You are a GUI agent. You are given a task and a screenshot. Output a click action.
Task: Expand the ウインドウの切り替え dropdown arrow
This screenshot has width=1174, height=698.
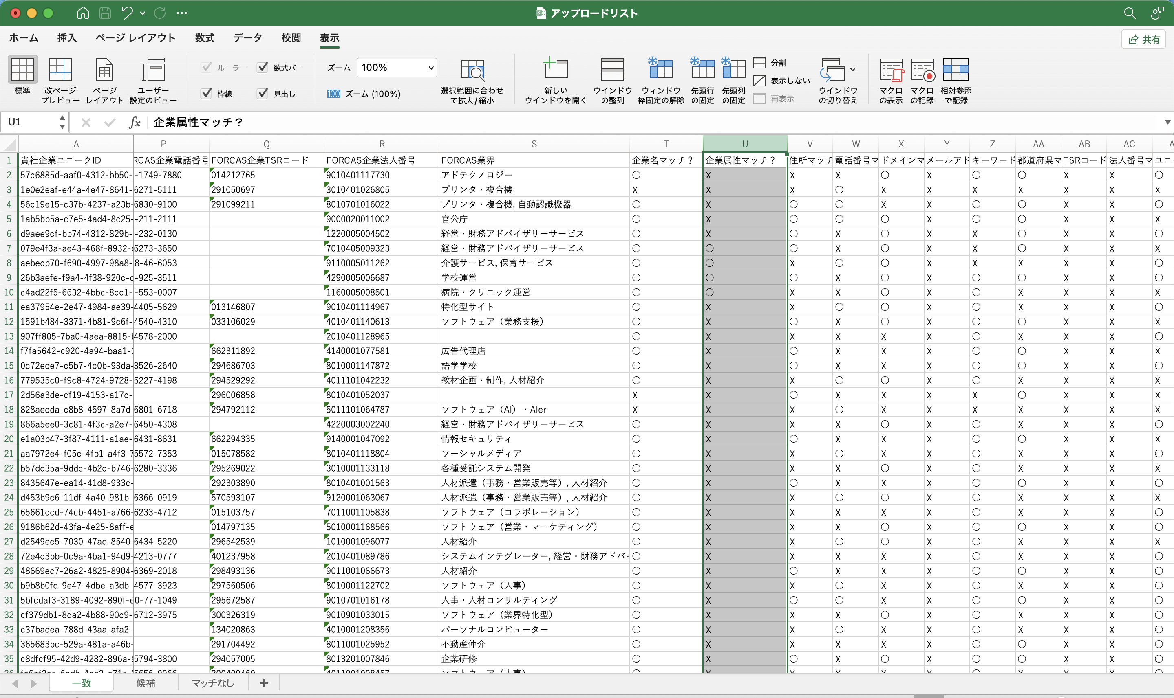pos(852,70)
